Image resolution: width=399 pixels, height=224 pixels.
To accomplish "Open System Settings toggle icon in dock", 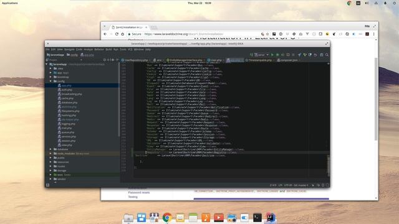I will click(244, 218).
